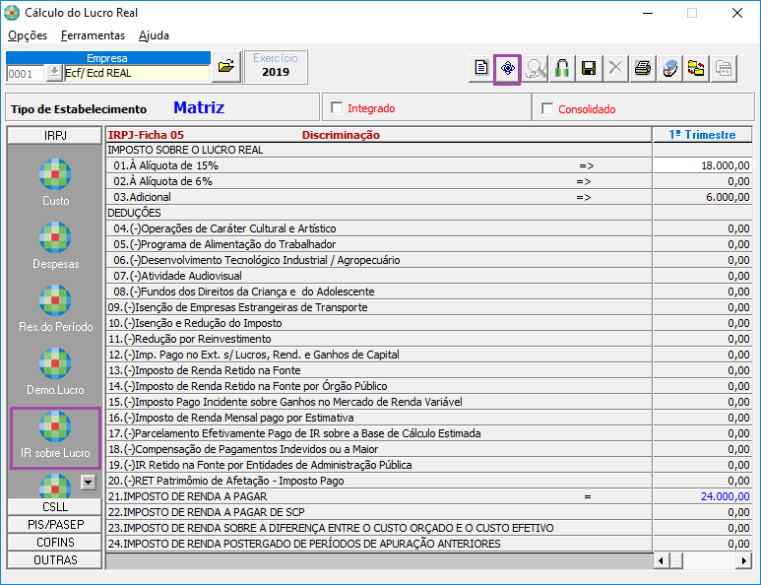Click the document page icon in toolbar

481,68
